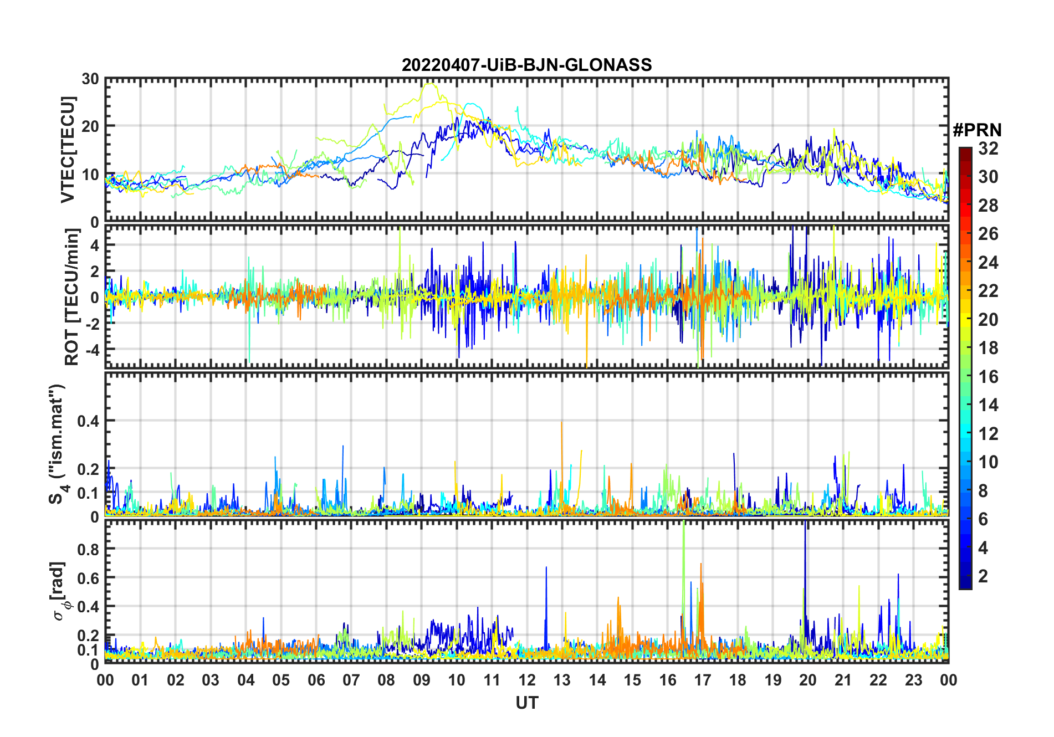Click colorbar tick label 14
The height and width of the screenshot is (737, 1054).
pyautogui.click(x=988, y=405)
